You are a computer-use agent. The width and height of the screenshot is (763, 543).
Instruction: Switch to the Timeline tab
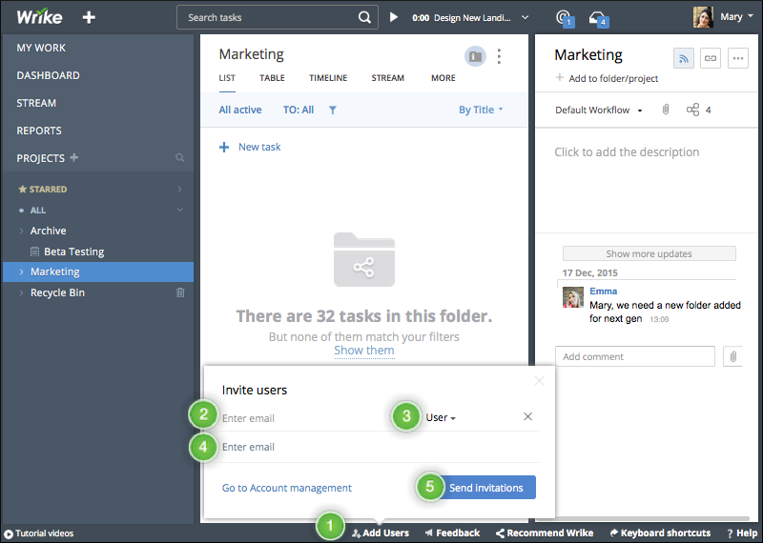click(328, 78)
